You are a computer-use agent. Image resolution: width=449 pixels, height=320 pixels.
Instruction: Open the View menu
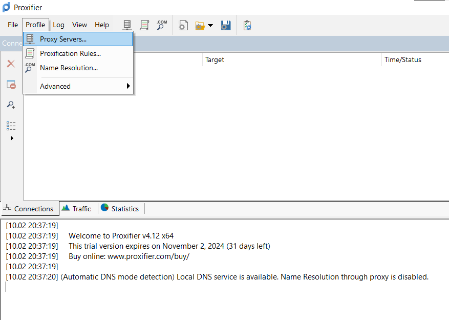[79, 25]
